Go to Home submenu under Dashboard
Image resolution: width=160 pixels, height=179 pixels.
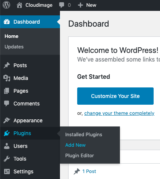(x=12, y=36)
